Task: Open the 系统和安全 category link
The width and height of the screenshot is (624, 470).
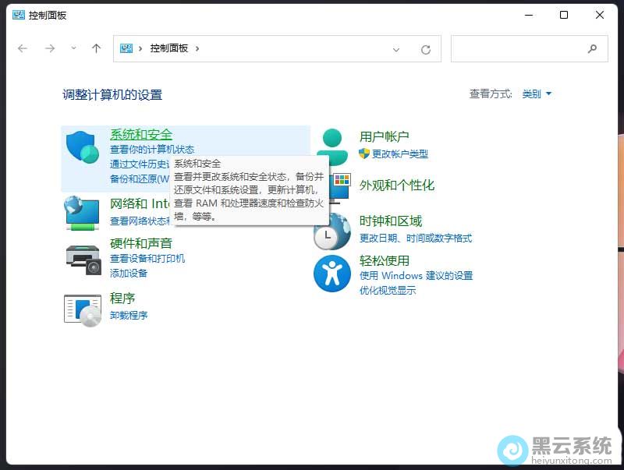Action: point(141,135)
